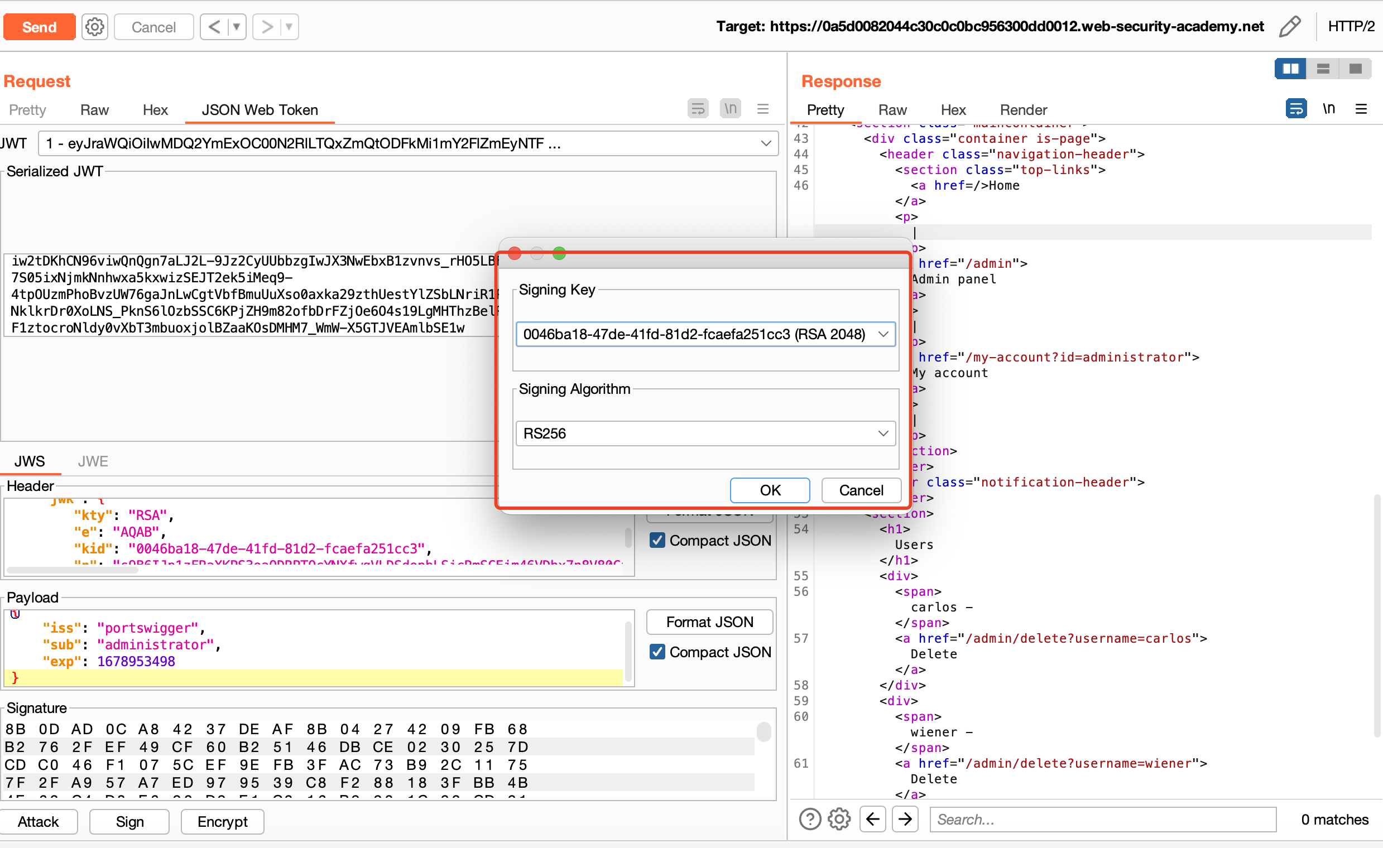
Task: Click the edit target pencil icon
Action: (1289, 26)
